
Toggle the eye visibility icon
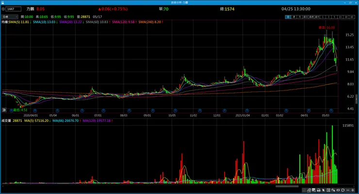pyautogui.click(x=338, y=190)
